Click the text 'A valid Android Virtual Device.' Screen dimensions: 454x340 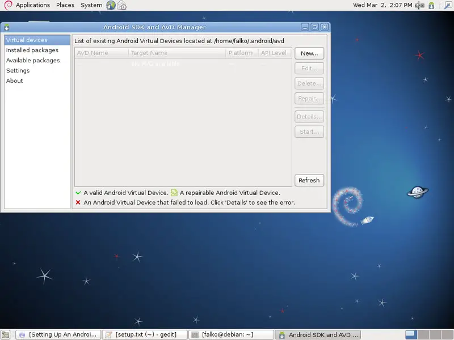coord(126,193)
